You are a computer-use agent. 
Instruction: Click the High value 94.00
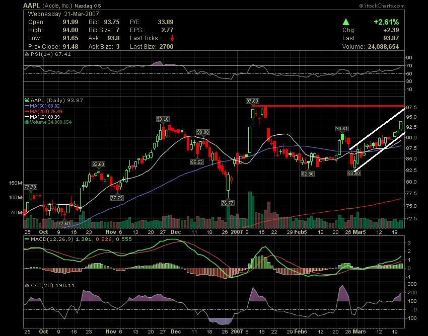coord(70,30)
